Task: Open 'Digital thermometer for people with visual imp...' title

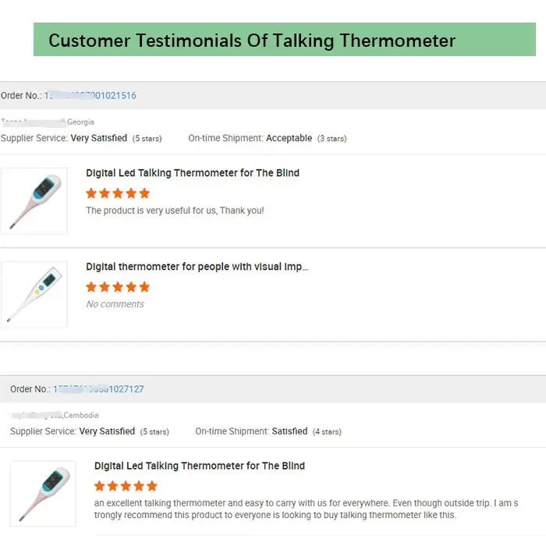Action: 197,267
